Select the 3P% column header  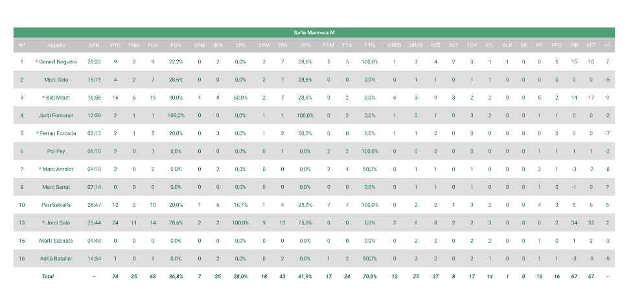coord(240,45)
